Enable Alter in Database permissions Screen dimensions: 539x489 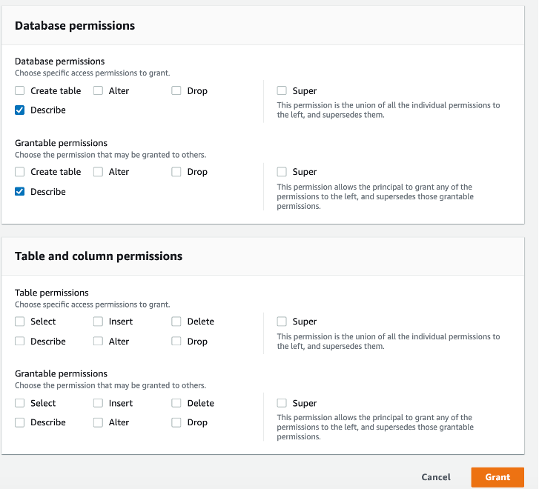pyautogui.click(x=99, y=91)
